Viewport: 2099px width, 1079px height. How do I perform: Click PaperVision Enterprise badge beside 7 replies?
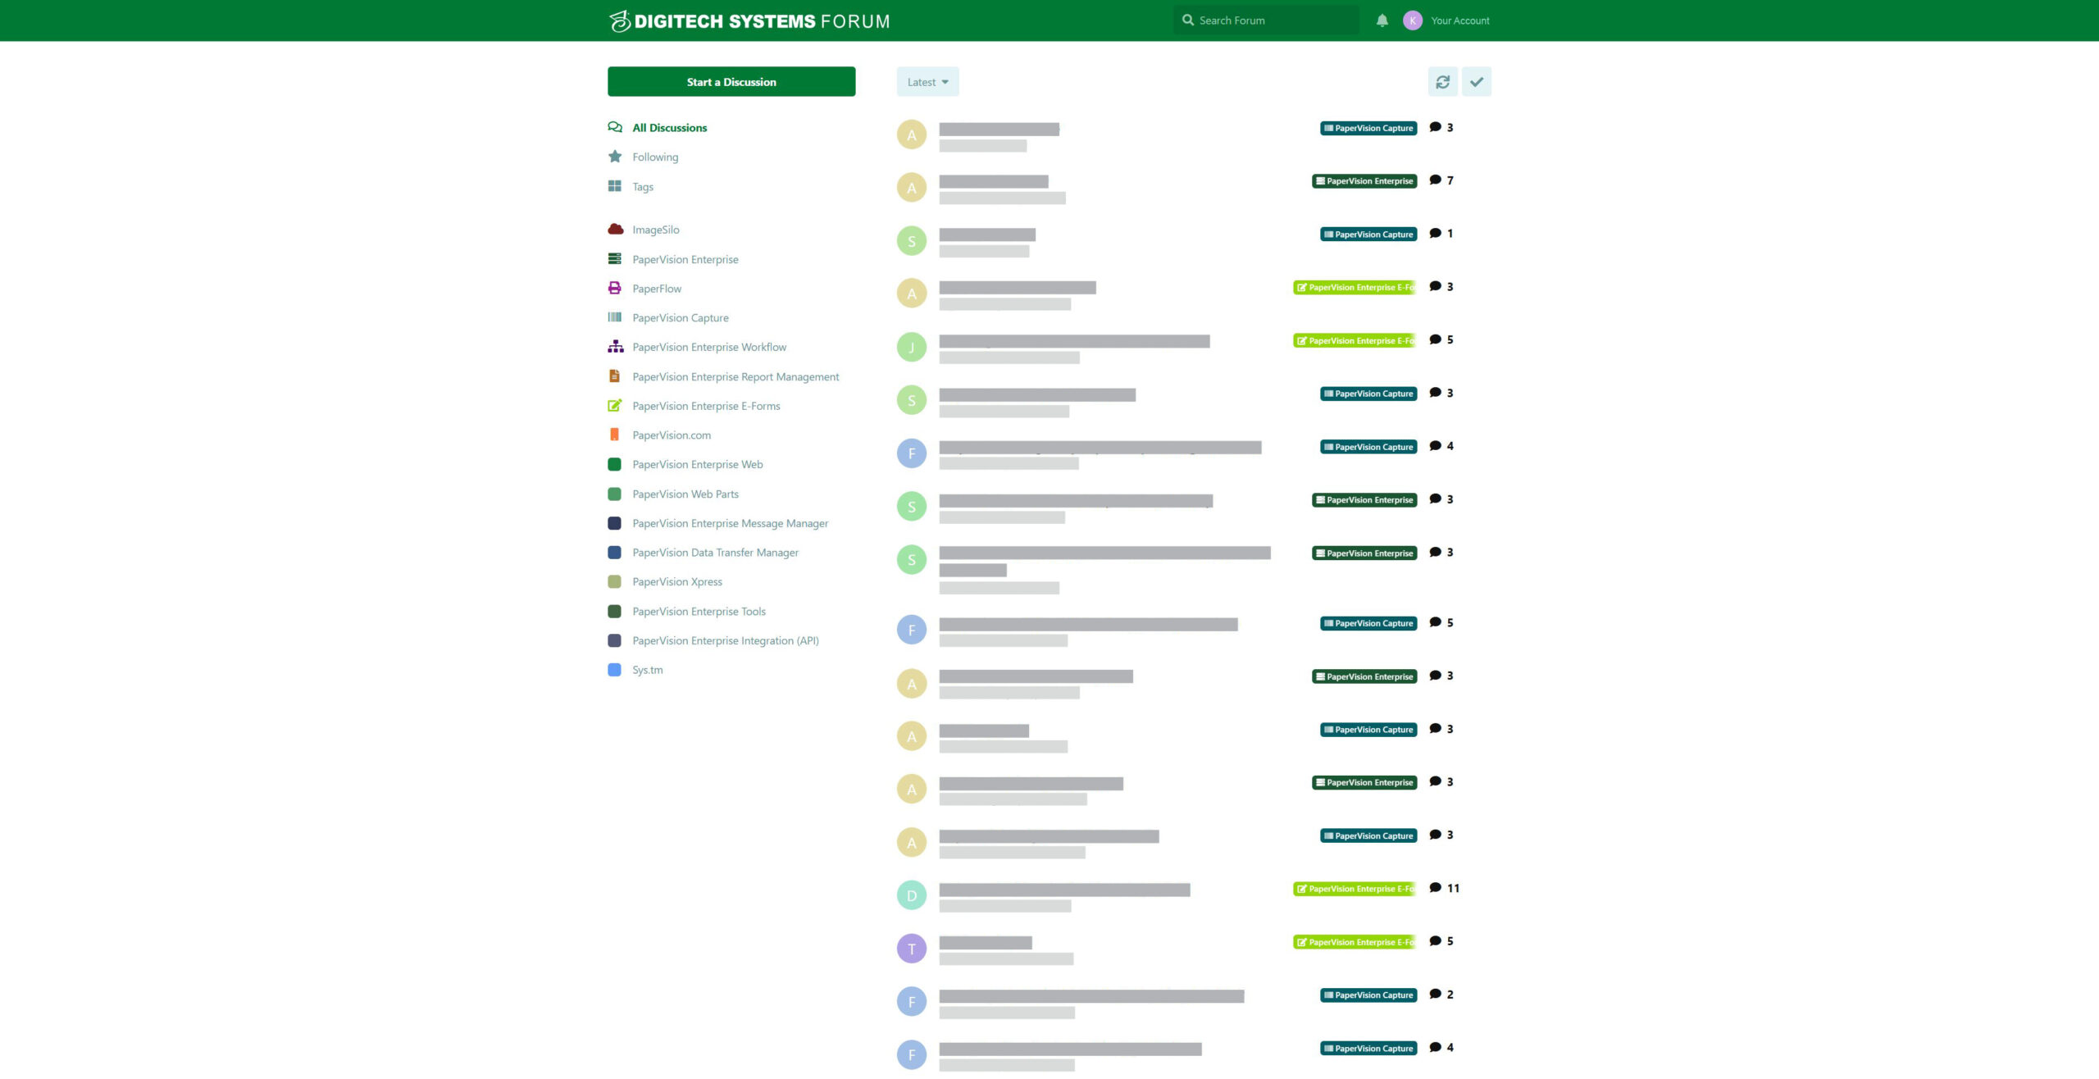1364,181
